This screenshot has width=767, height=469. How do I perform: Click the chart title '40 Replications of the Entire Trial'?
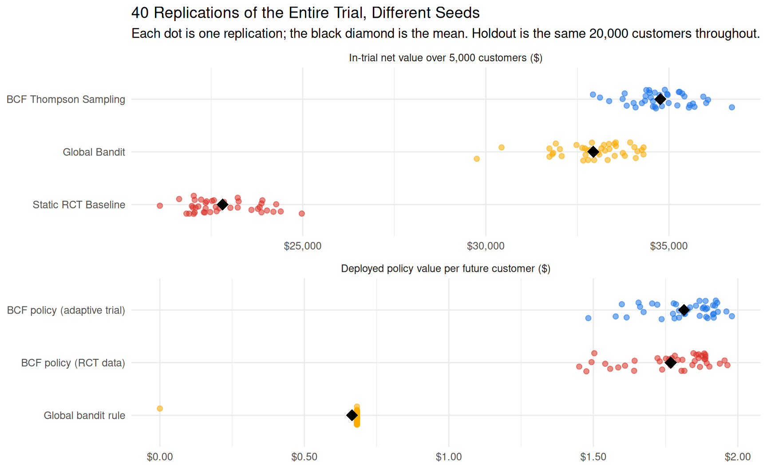pyautogui.click(x=305, y=13)
